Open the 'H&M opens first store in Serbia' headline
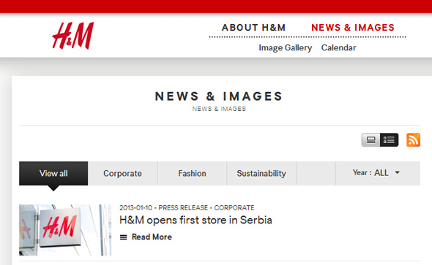 [195, 220]
